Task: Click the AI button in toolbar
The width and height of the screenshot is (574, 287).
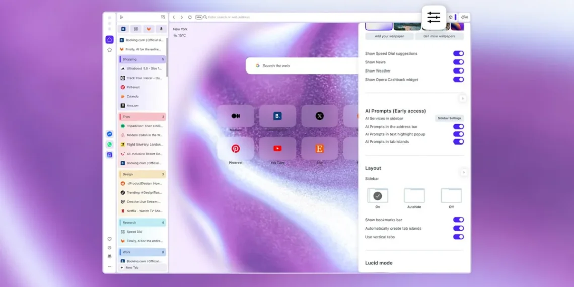Action: pos(464,17)
